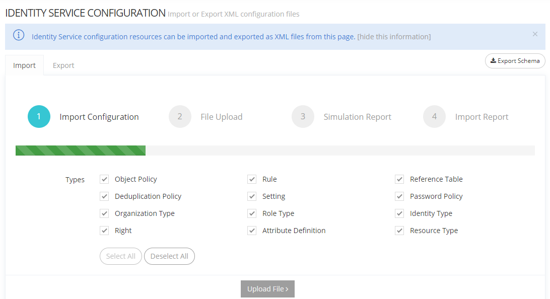Click the blue info circle icon
Screen dimensions: 550x299
click(19, 35)
